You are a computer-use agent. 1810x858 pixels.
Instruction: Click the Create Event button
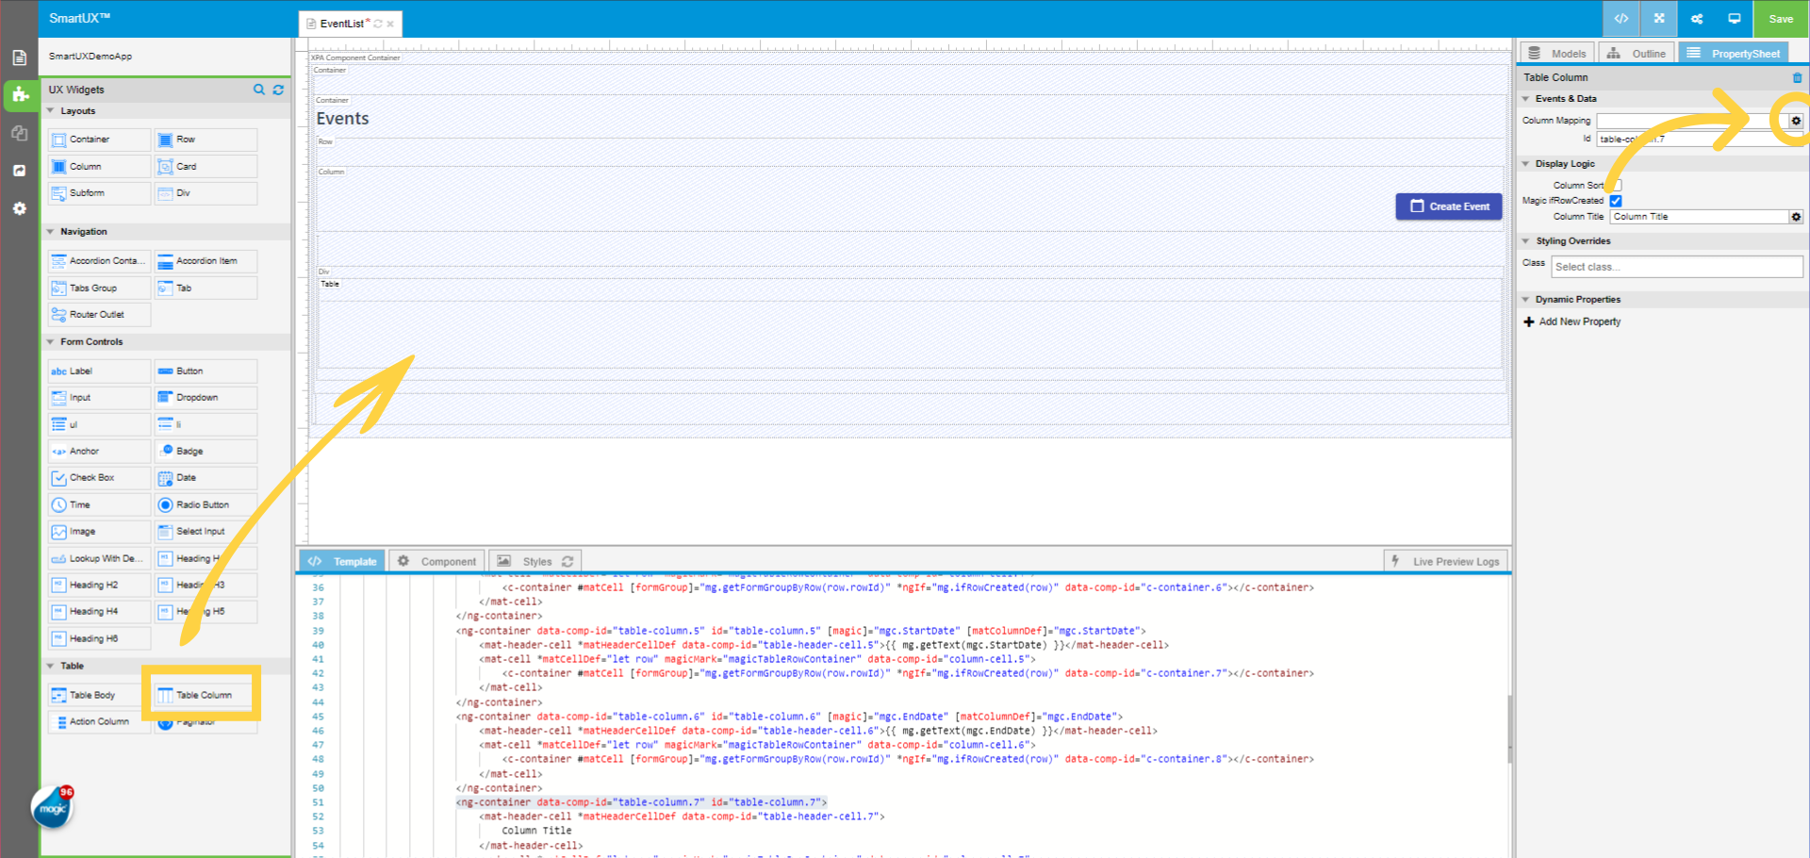click(x=1449, y=206)
